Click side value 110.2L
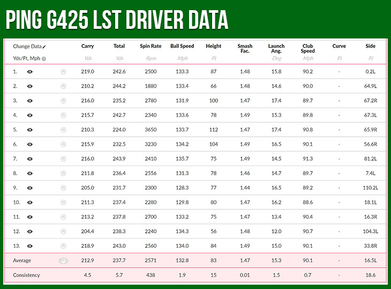The image size is (391, 289). click(371, 188)
